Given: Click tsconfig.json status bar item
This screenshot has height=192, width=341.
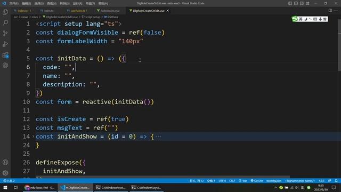Looking at the screenshot, I should click(x=274, y=181).
